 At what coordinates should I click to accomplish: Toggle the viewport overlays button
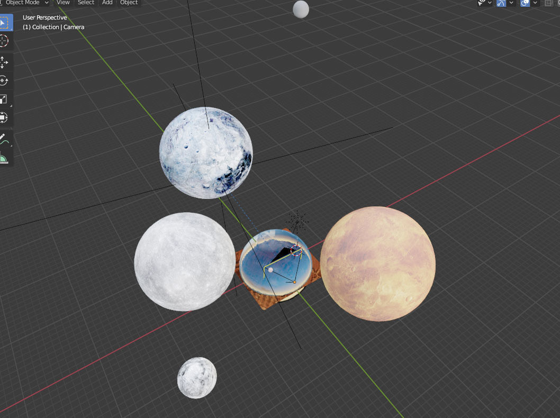tap(525, 3)
